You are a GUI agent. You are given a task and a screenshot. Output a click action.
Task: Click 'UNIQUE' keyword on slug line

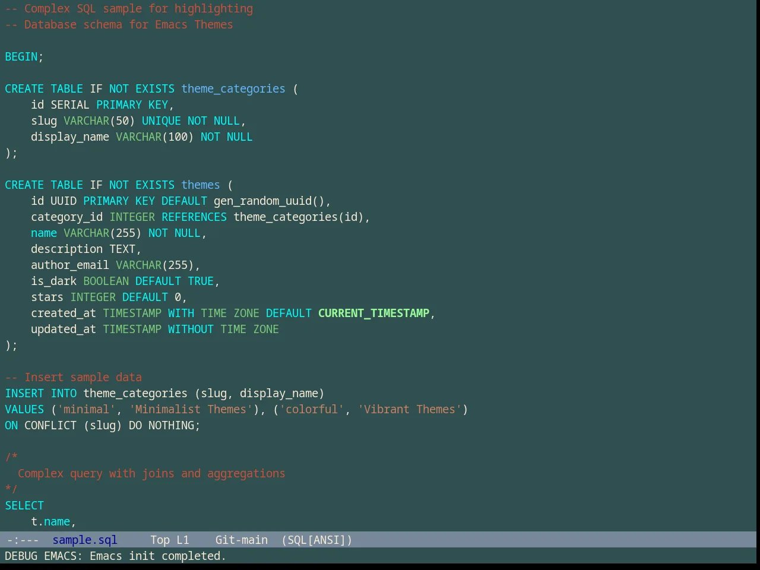pyautogui.click(x=161, y=121)
